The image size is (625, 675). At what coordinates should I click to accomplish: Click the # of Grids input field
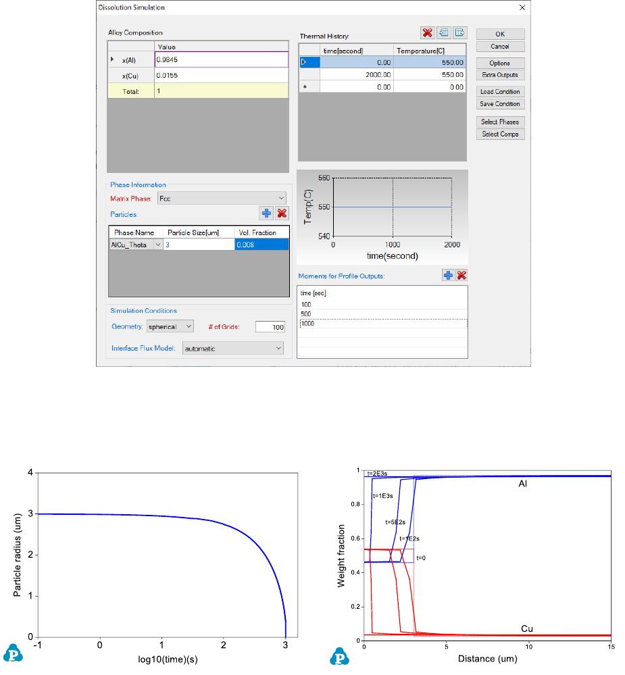coord(270,327)
